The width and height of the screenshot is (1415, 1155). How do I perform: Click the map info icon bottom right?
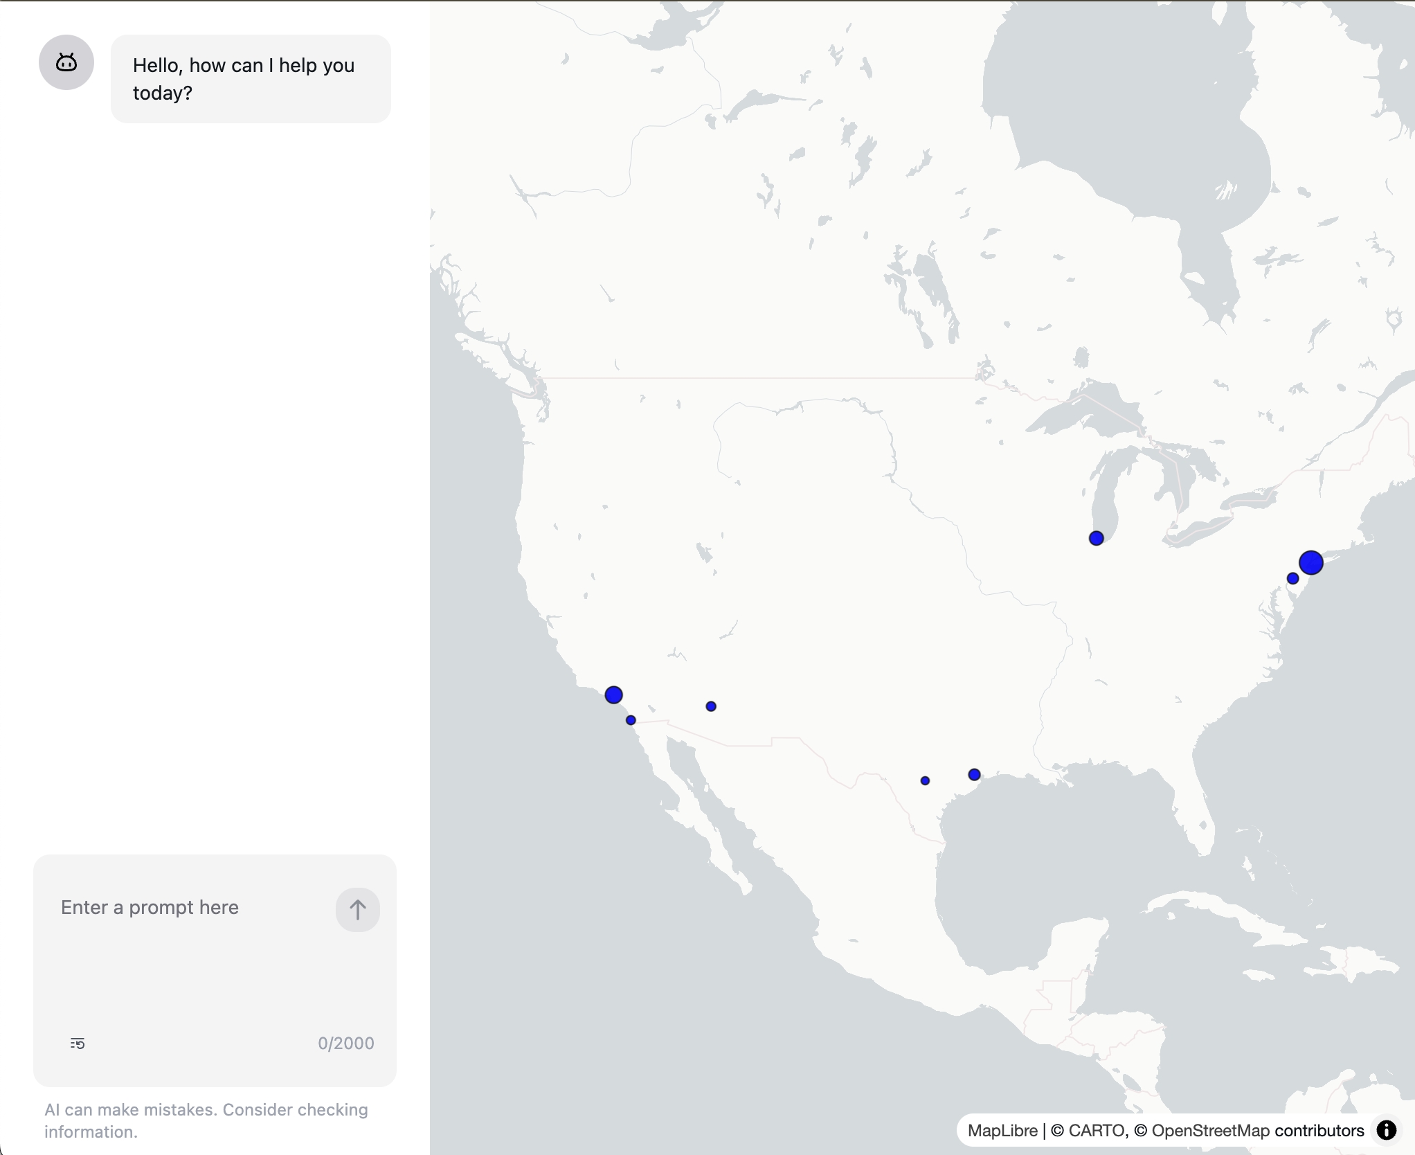click(x=1390, y=1129)
